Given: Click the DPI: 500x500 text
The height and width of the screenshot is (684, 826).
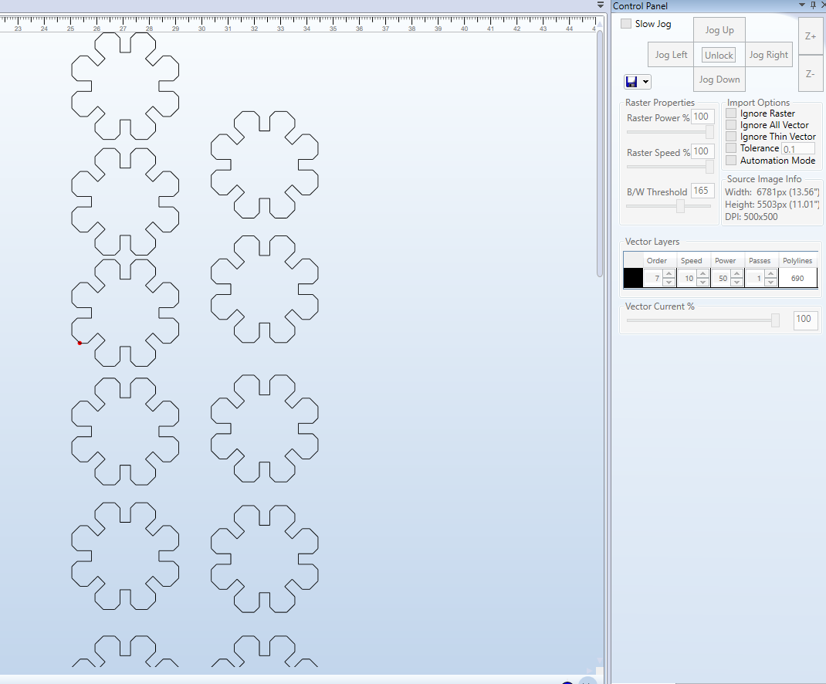Looking at the screenshot, I should click(x=750, y=217).
